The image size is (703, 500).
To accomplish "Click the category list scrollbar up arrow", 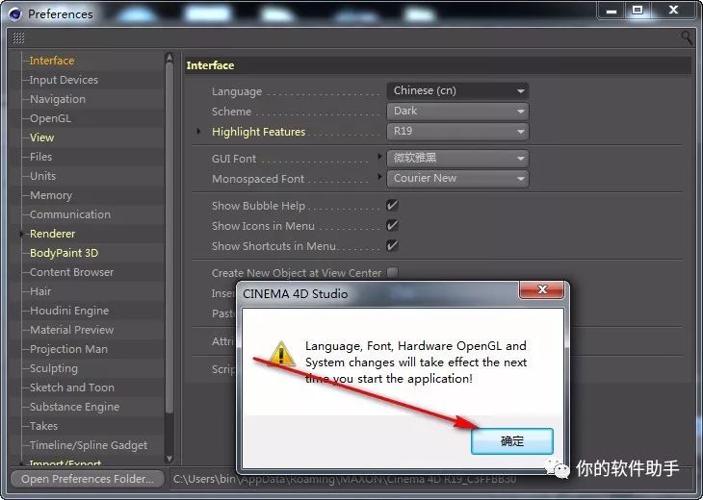I will click(x=169, y=57).
